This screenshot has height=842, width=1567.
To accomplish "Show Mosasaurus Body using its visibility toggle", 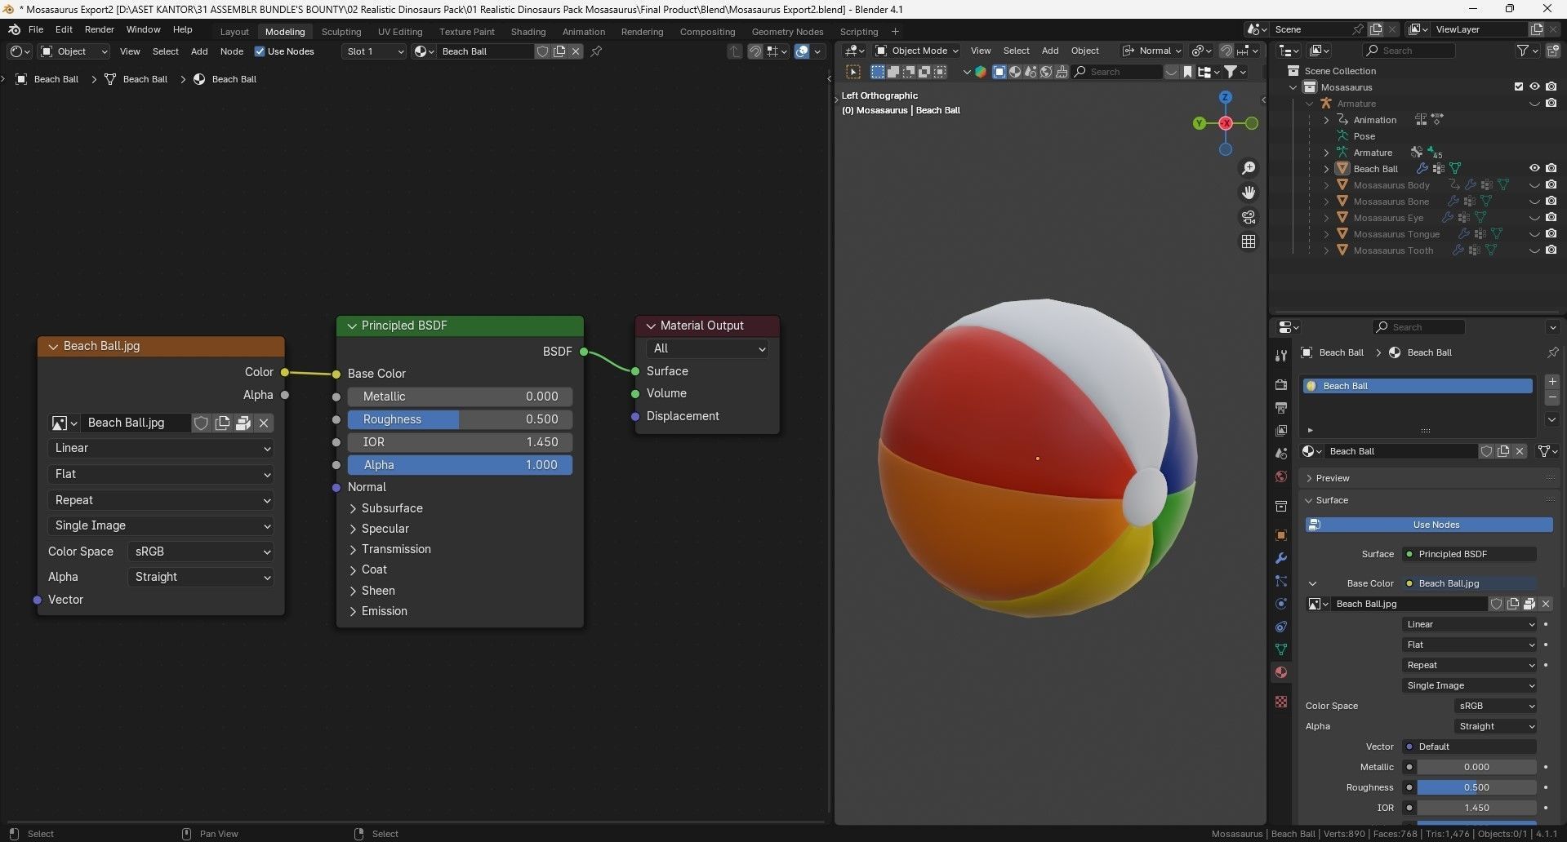I will [1534, 185].
